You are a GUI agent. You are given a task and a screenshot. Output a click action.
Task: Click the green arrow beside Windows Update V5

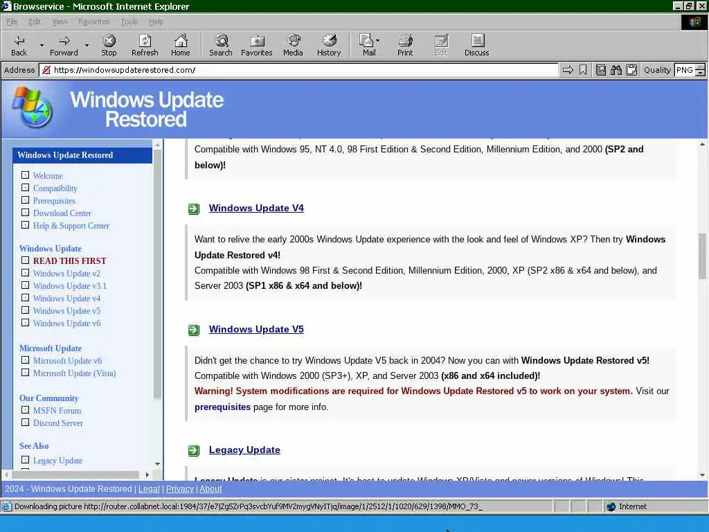point(194,330)
